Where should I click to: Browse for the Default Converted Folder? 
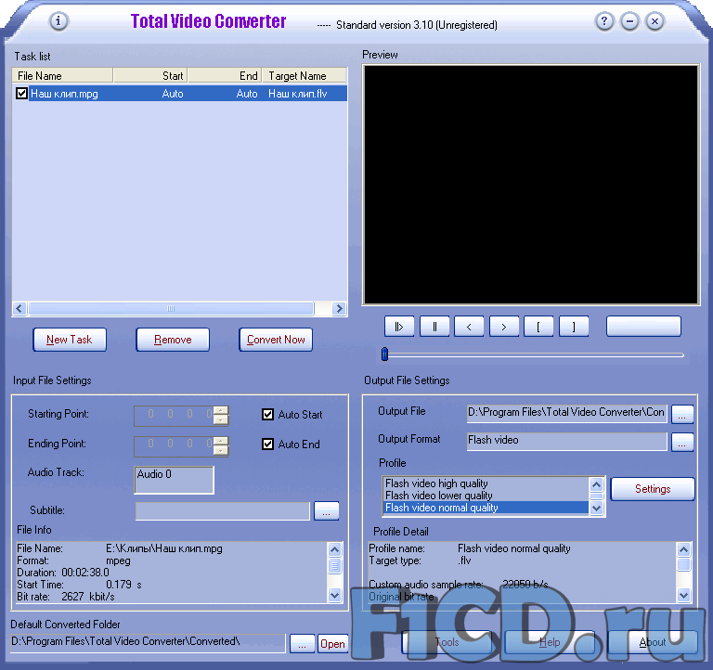(x=303, y=644)
